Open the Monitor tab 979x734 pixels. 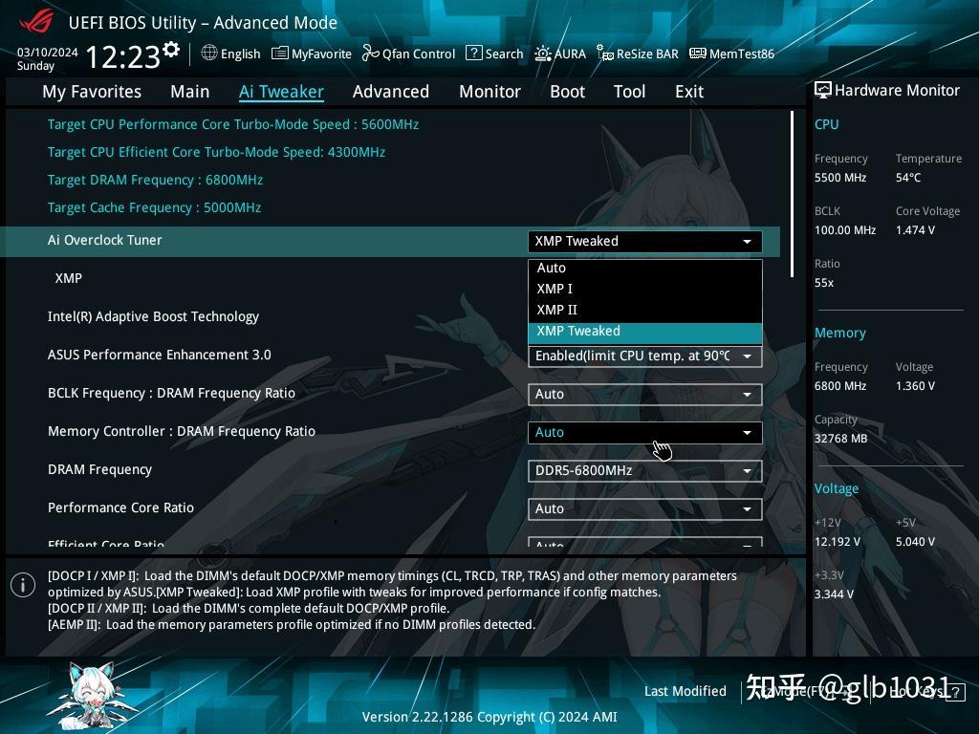coord(489,92)
